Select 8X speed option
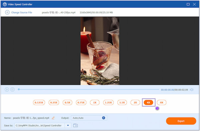Screen dimensions: 200x131 162,102
